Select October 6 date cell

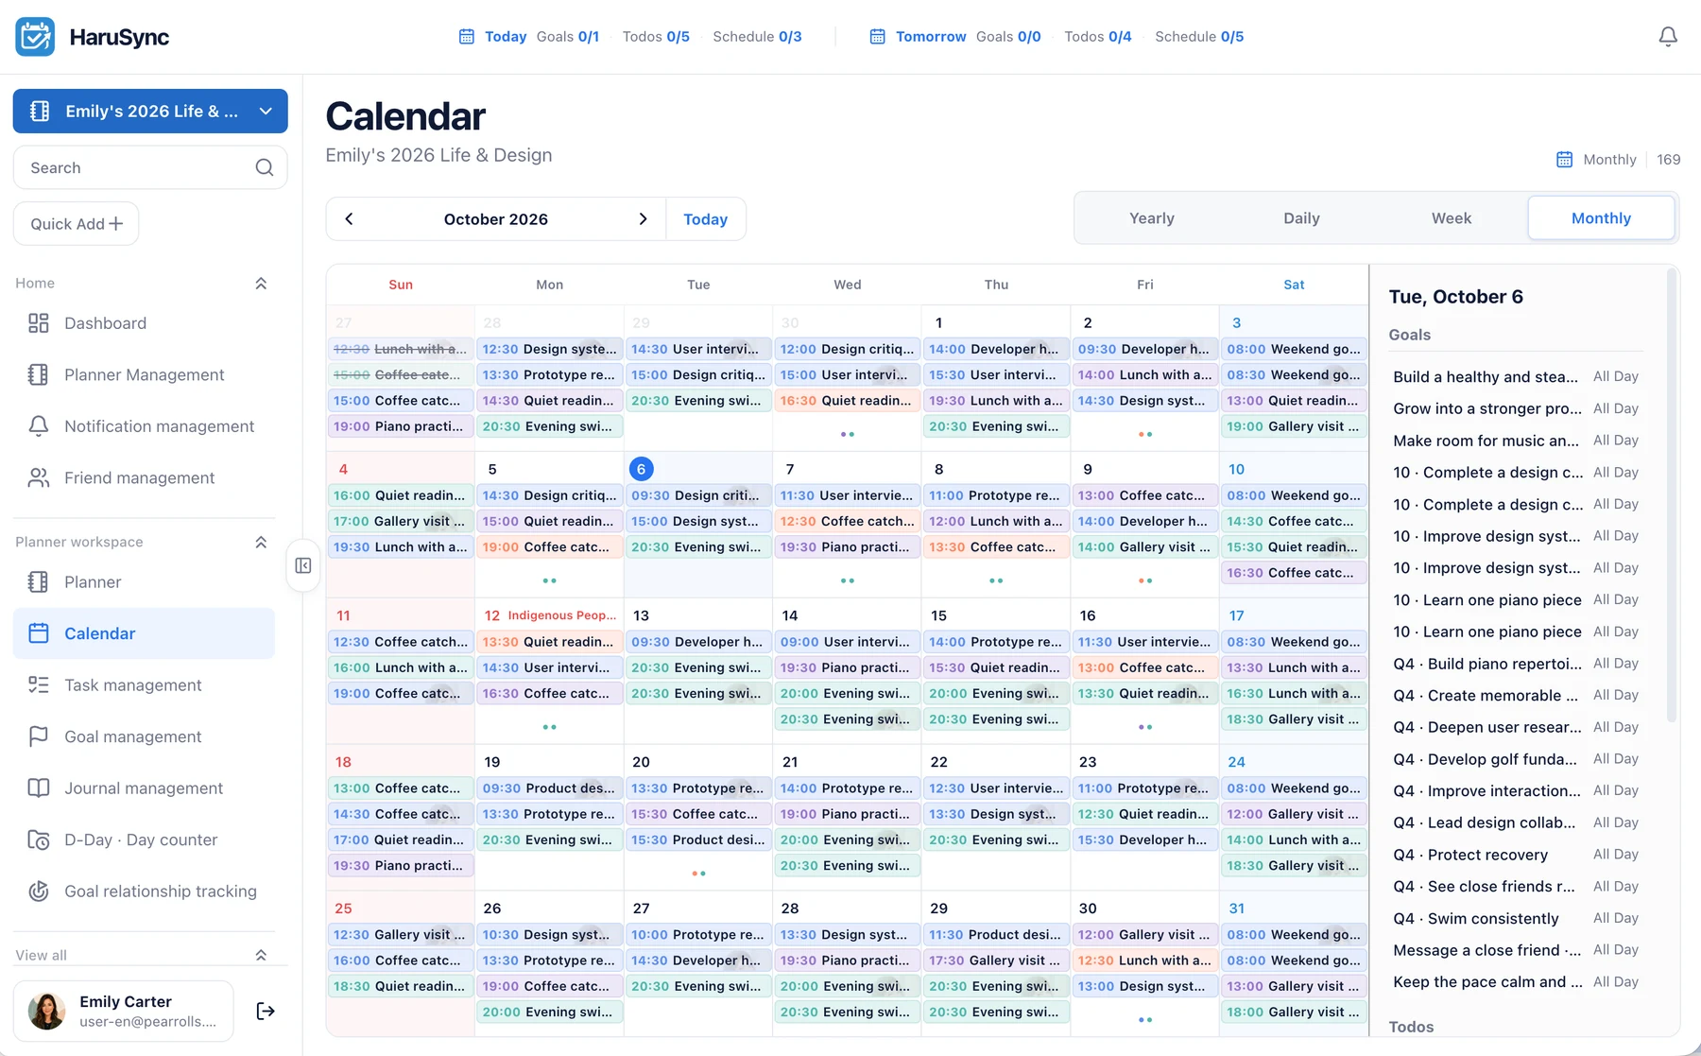tap(698, 525)
